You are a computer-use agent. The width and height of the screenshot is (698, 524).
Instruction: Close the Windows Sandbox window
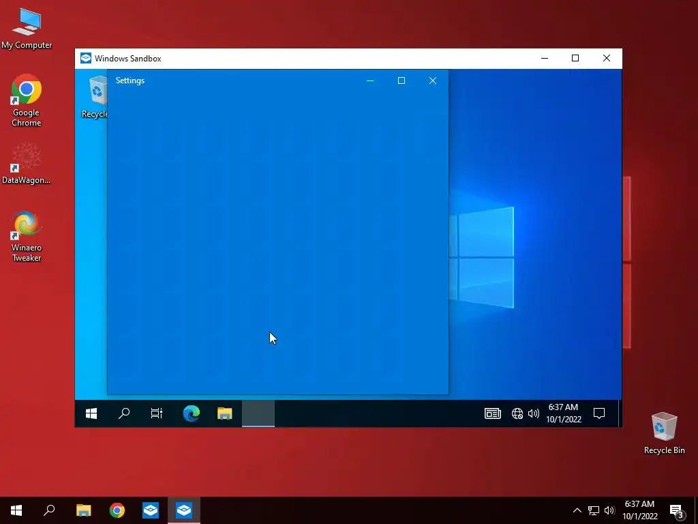[x=606, y=59]
